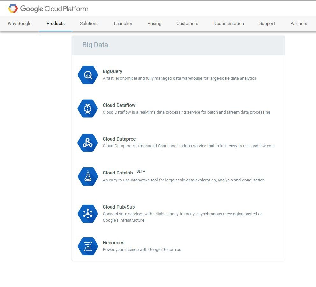The height and width of the screenshot is (287, 316).
Task: Click the Cloud Dataproc hexagon icon
Action: [88, 143]
